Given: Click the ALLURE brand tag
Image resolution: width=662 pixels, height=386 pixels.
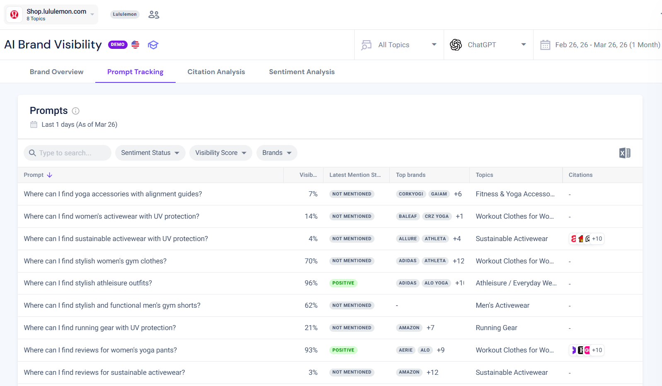Looking at the screenshot, I should [408, 239].
